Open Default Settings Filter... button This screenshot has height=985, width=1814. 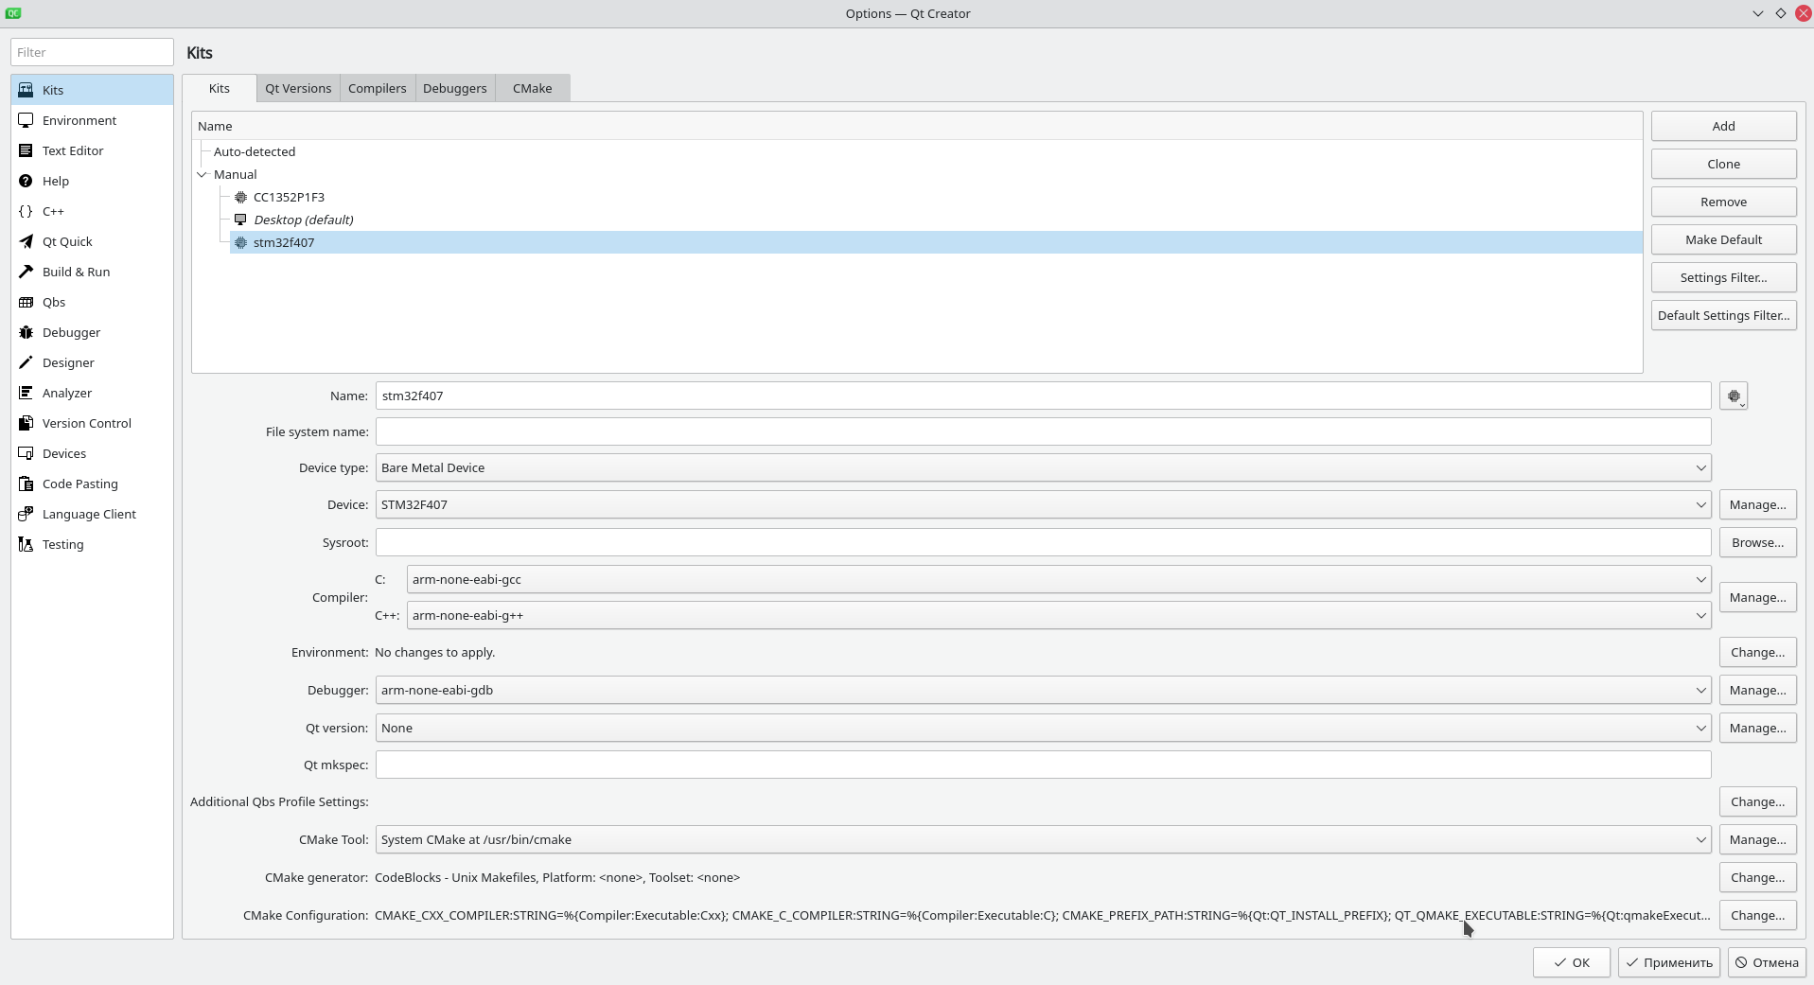1723,315
